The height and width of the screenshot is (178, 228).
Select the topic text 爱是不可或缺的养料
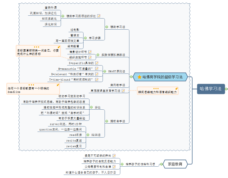98,156
